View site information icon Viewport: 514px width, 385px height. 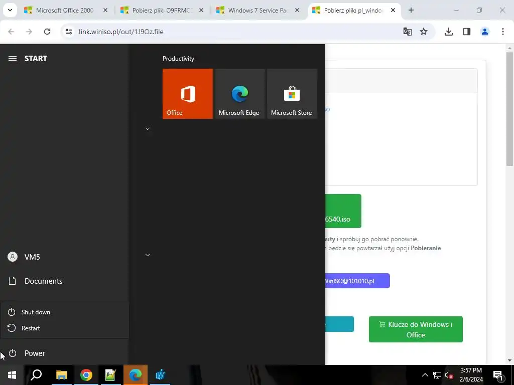point(68,32)
